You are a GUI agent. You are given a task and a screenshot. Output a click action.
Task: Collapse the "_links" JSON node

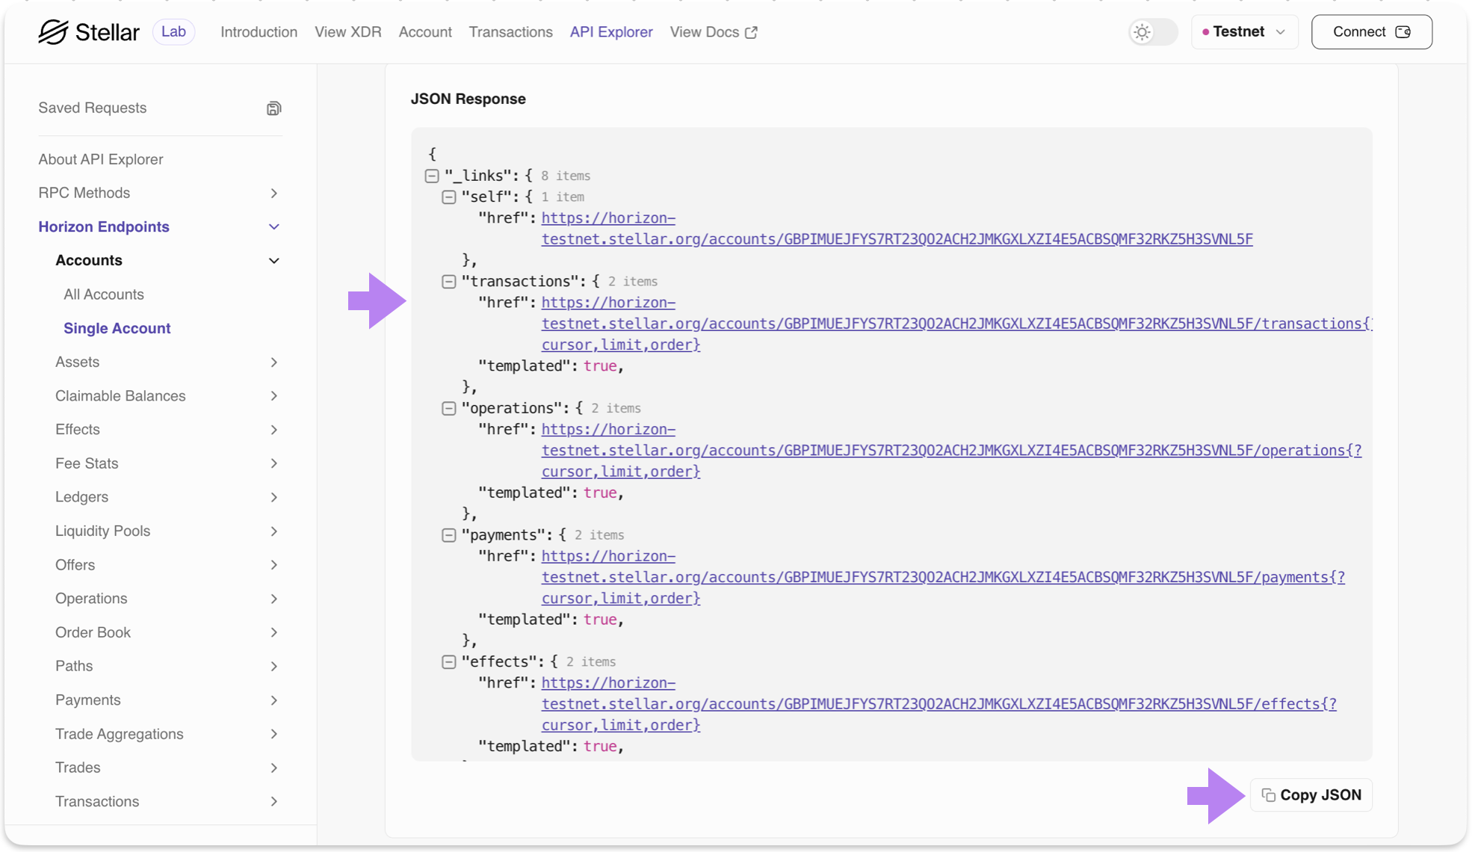click(x=432, y=176)
